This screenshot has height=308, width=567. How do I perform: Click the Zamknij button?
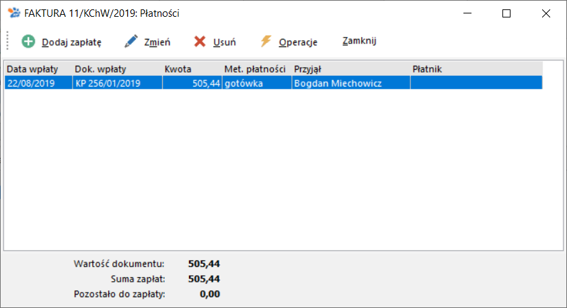tap(359, 41)
